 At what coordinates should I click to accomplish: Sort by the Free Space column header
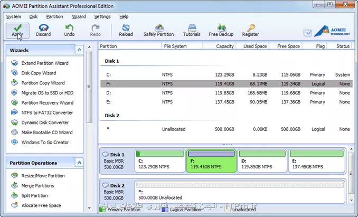[x=286, y=46]
